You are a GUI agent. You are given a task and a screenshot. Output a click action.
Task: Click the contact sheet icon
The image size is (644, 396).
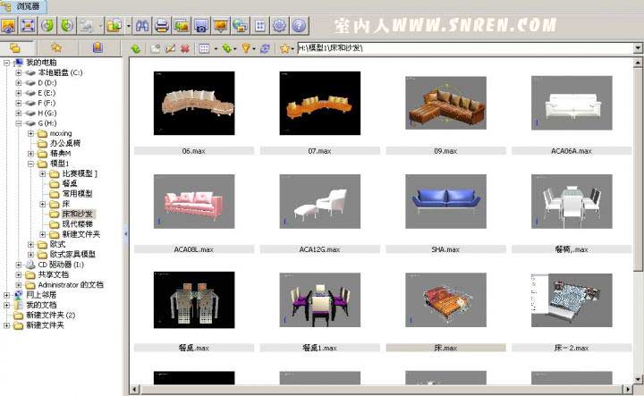pos(260,26)
